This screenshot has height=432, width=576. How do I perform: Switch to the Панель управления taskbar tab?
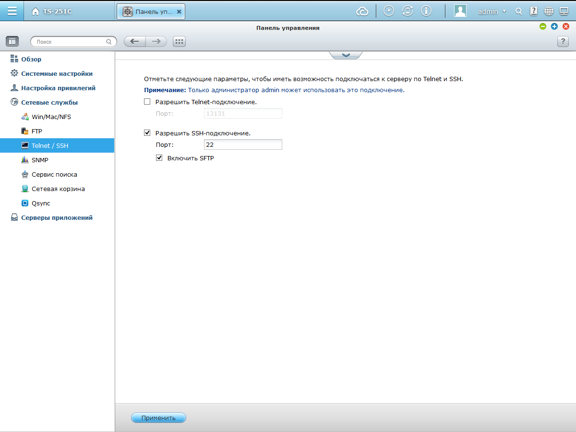[x=151, y=12]
